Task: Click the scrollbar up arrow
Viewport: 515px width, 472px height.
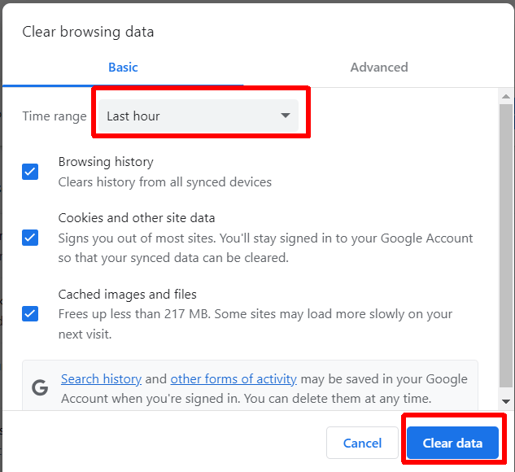Action: pos(506,98)
